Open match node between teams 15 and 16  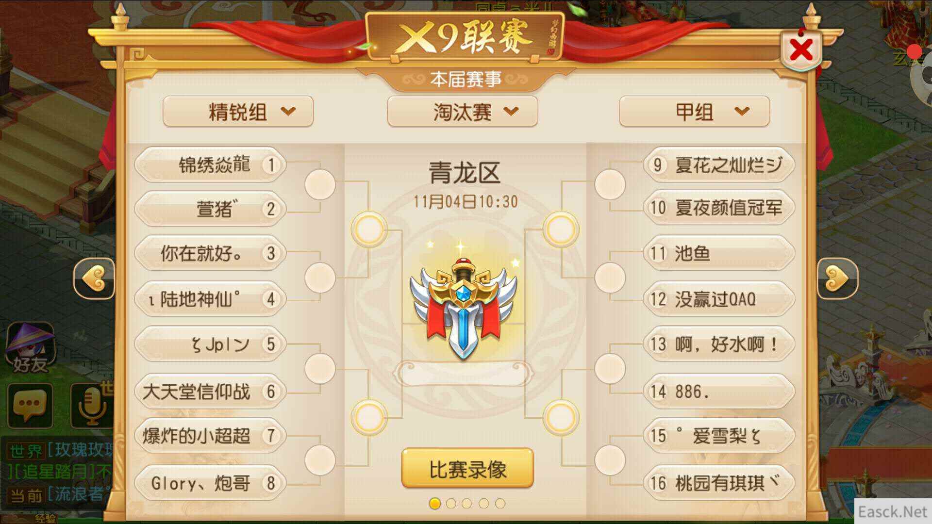click(x=610, y=460)
